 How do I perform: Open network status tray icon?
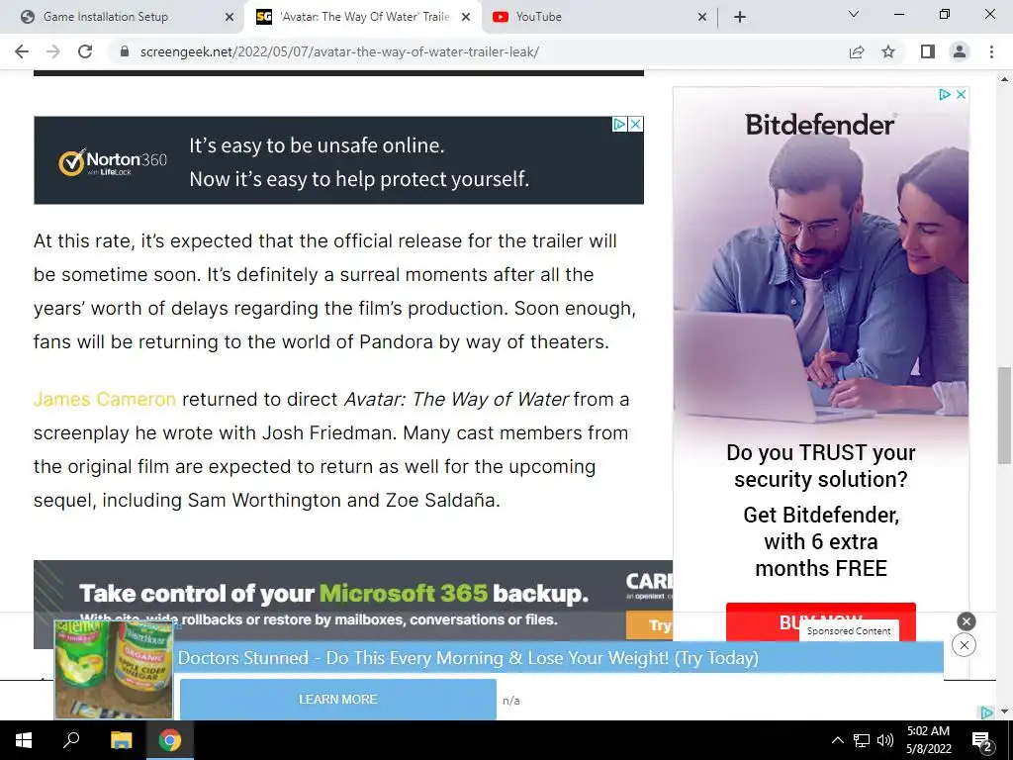[x=862, y=740]
